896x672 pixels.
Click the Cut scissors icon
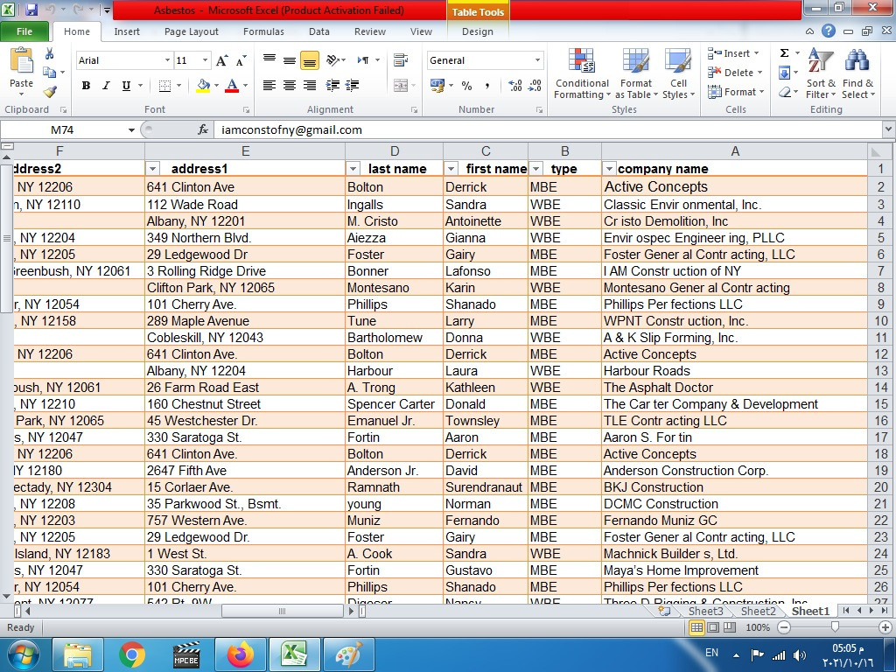coord(50,53)
